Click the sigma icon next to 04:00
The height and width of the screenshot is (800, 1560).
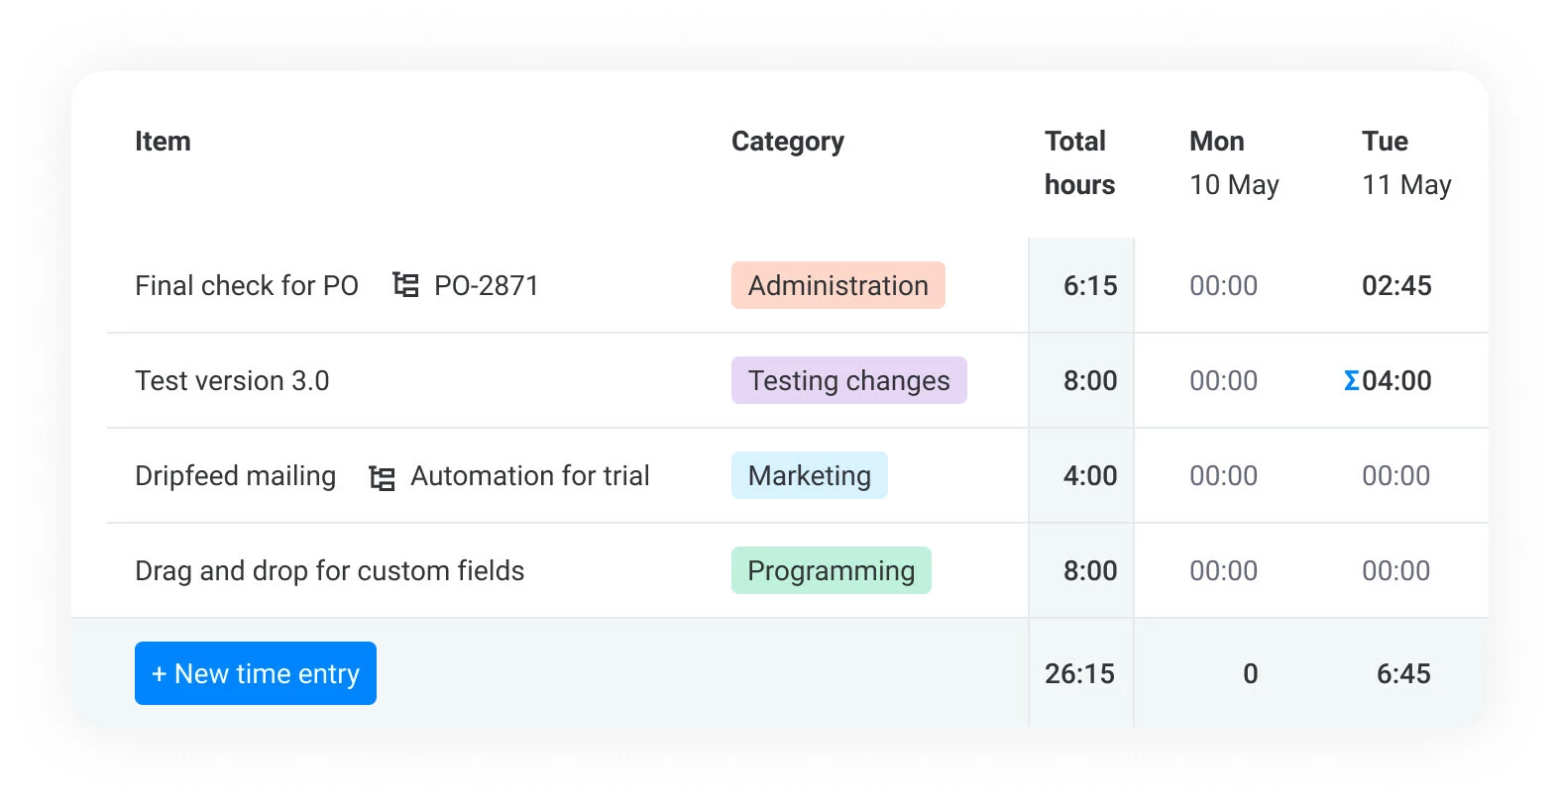1351,380
